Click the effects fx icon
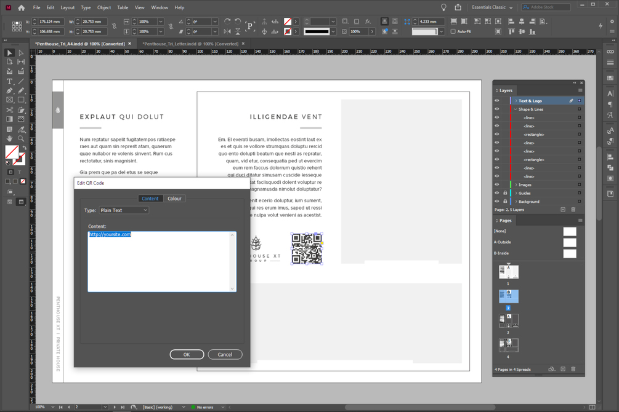The height and width of the screenshot is (412, 619). (368, 22)
